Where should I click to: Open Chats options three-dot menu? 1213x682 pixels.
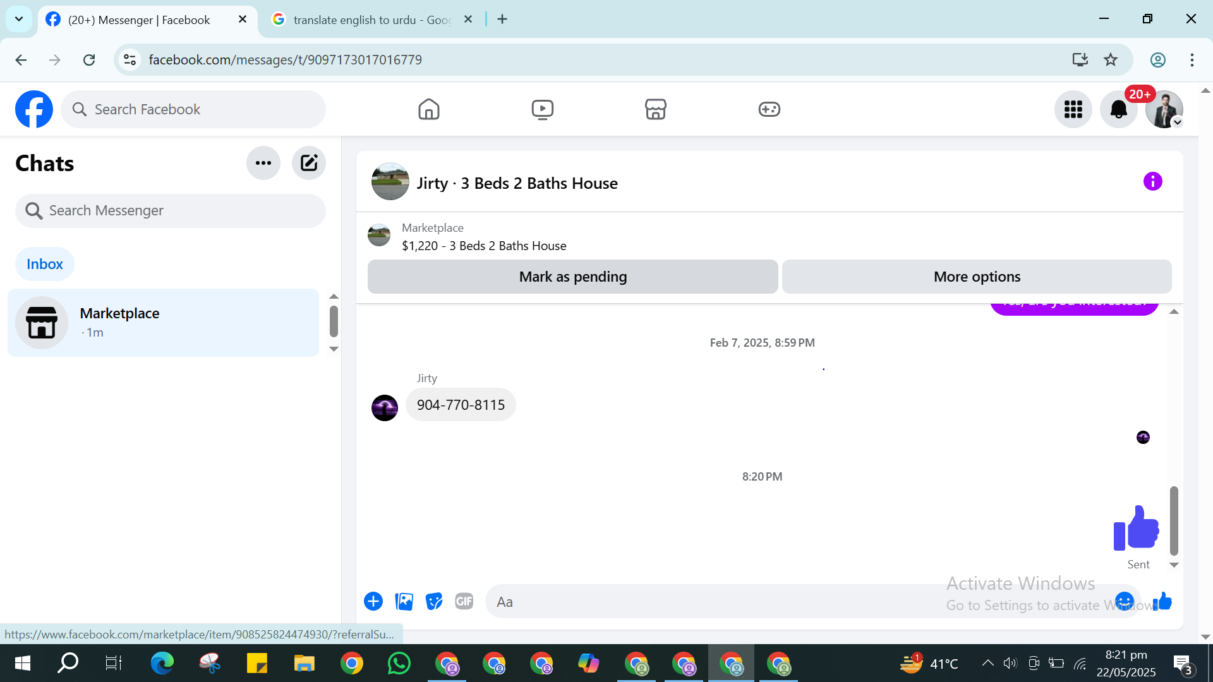tap(263, 163)
